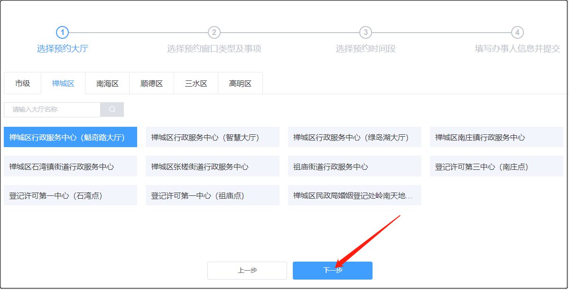This screenshot has width=569, height=290.
Task: Choose 禅城区行政服务中心（智慧大厅）
Action: coord(212,137)
